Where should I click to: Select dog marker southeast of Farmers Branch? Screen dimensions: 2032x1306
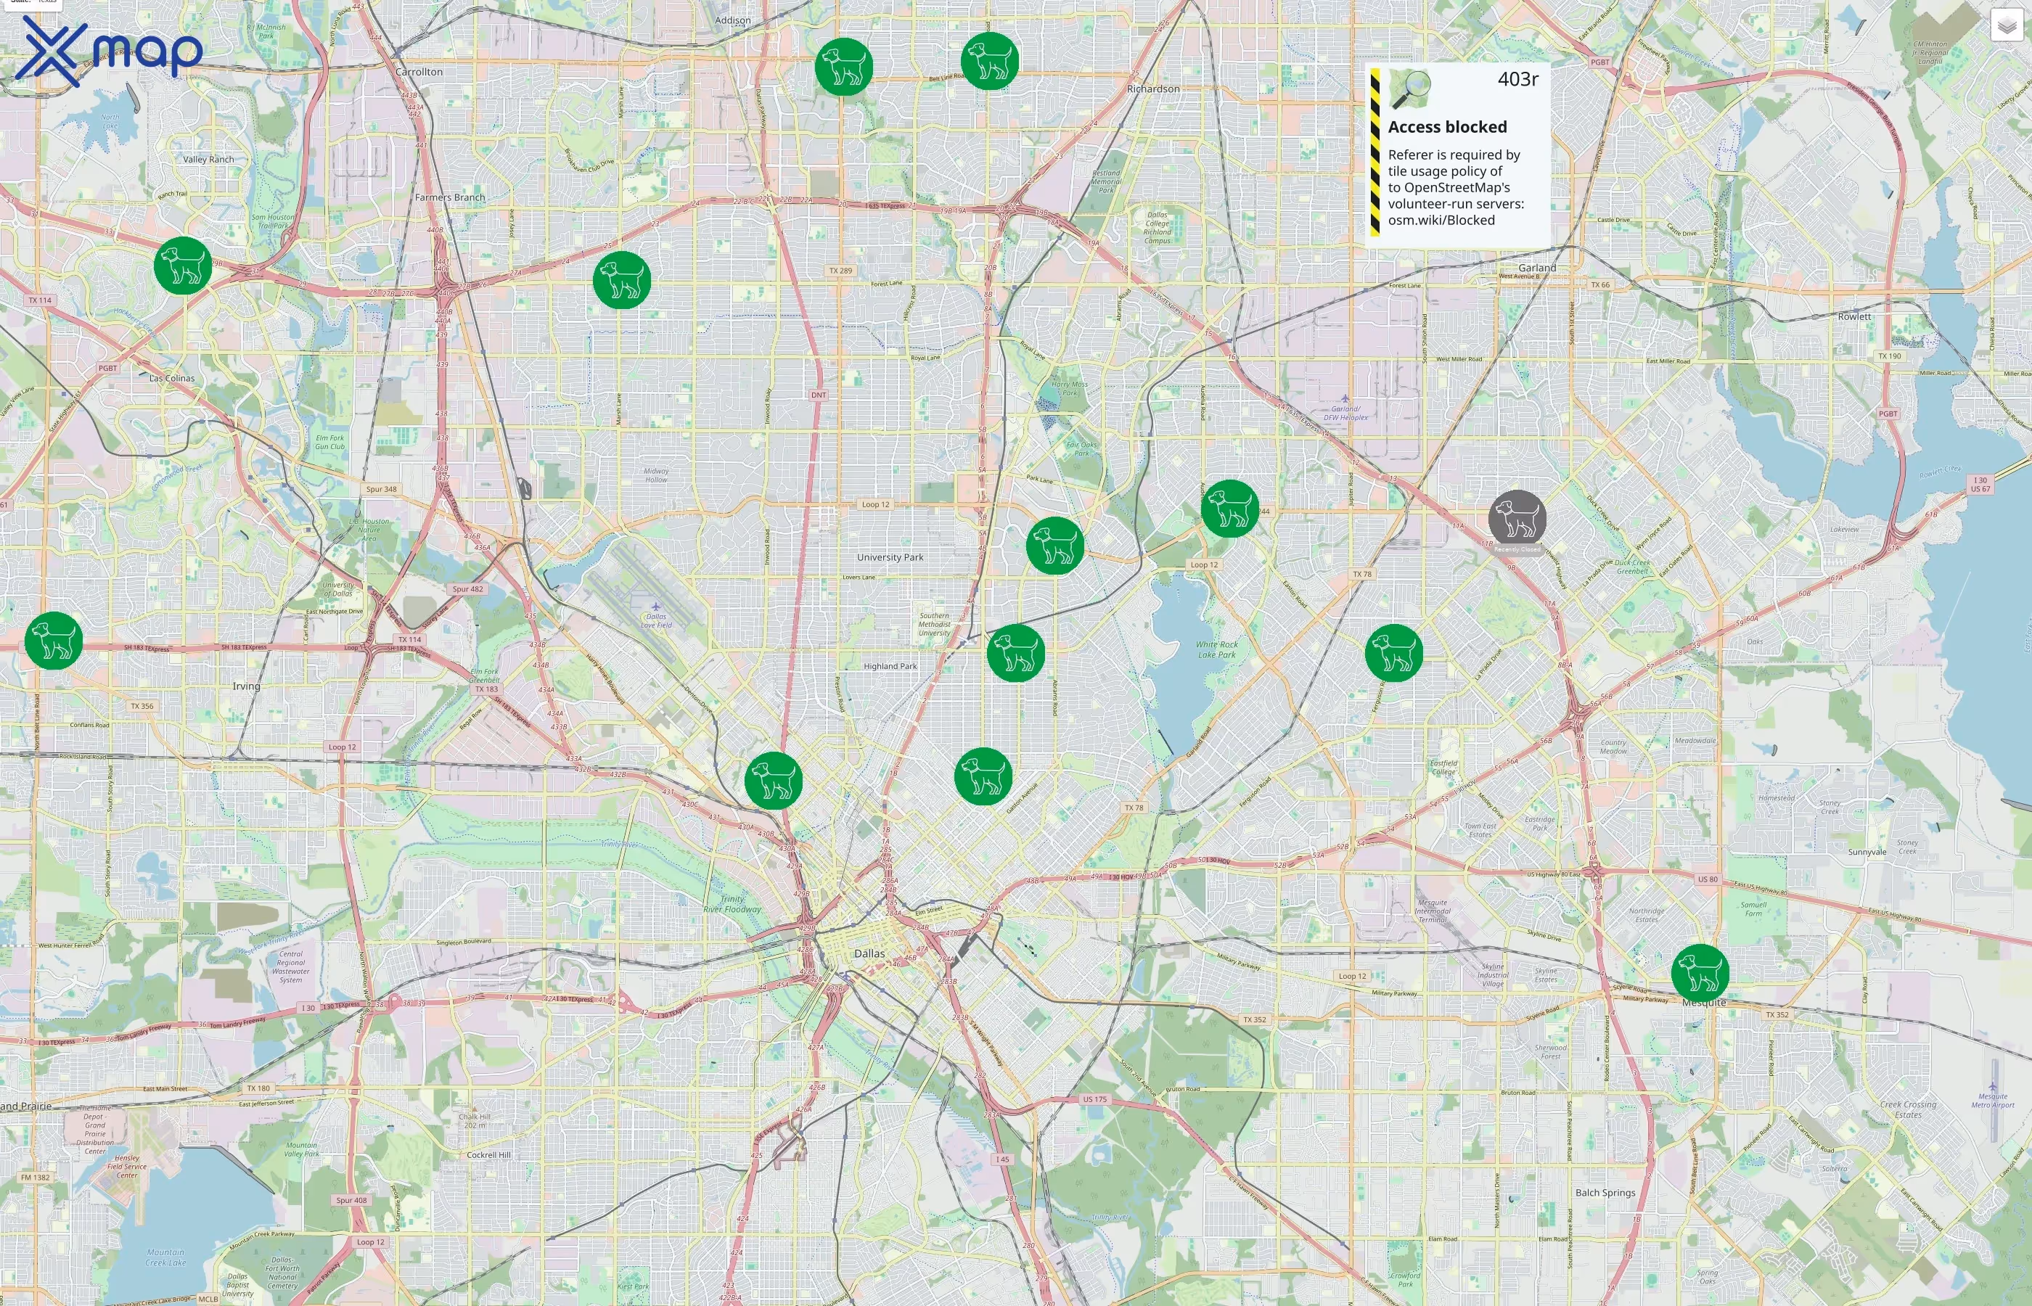(622, 280)
